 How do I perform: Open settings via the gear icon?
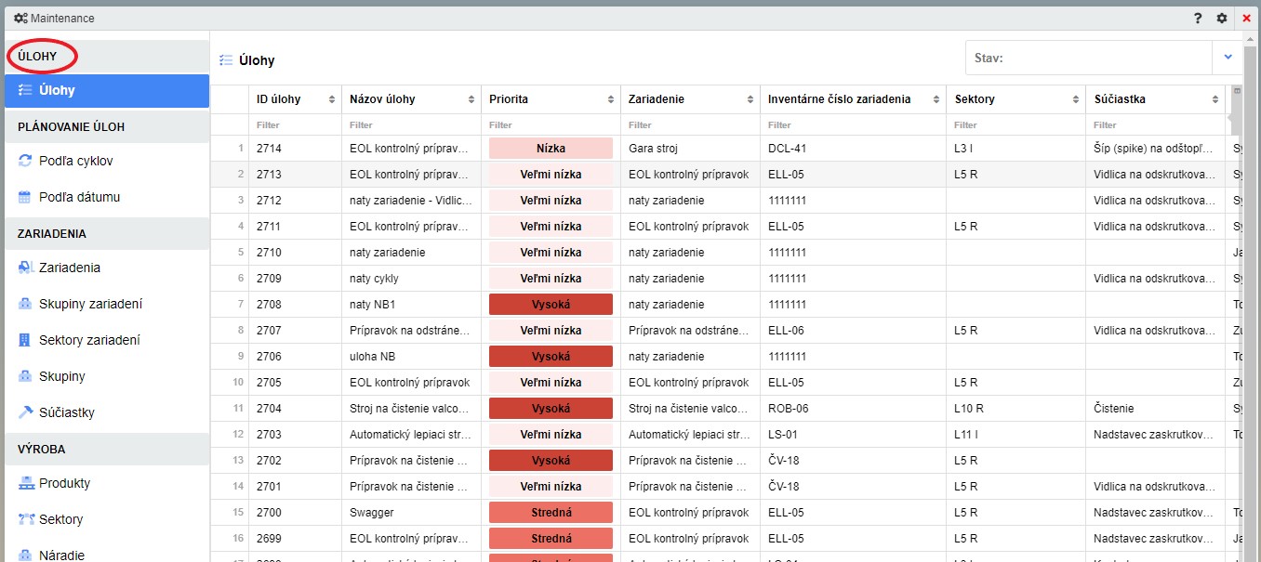point(1222,18)
